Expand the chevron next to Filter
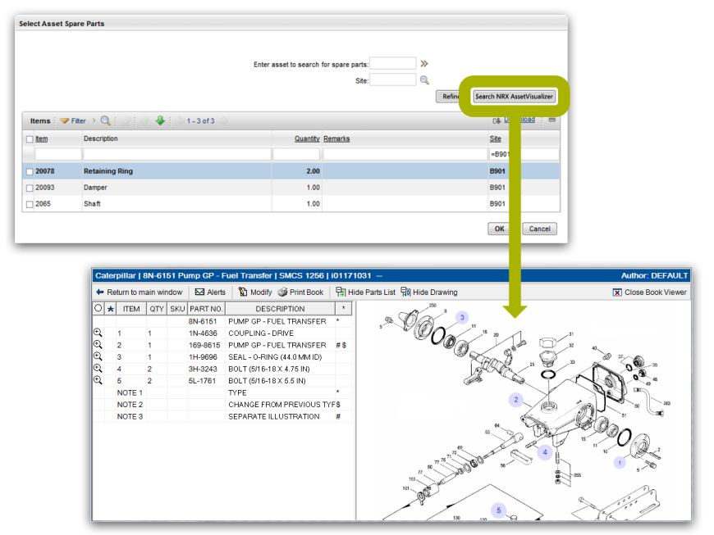The width and height of the screenshot is (714, 535). tap(94, 120)
